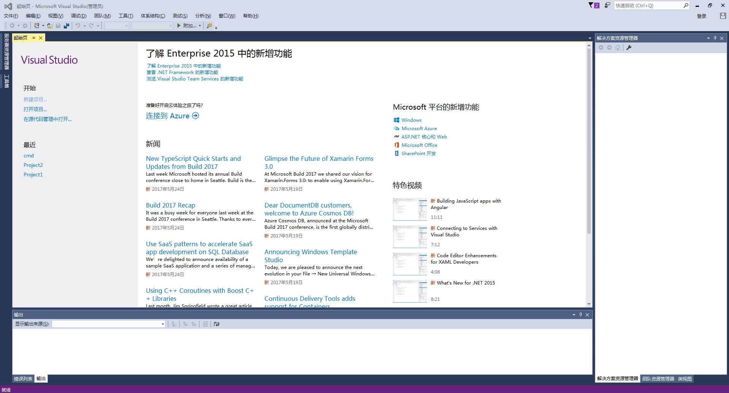Click the New Project toolbar icon

(36, 25)
